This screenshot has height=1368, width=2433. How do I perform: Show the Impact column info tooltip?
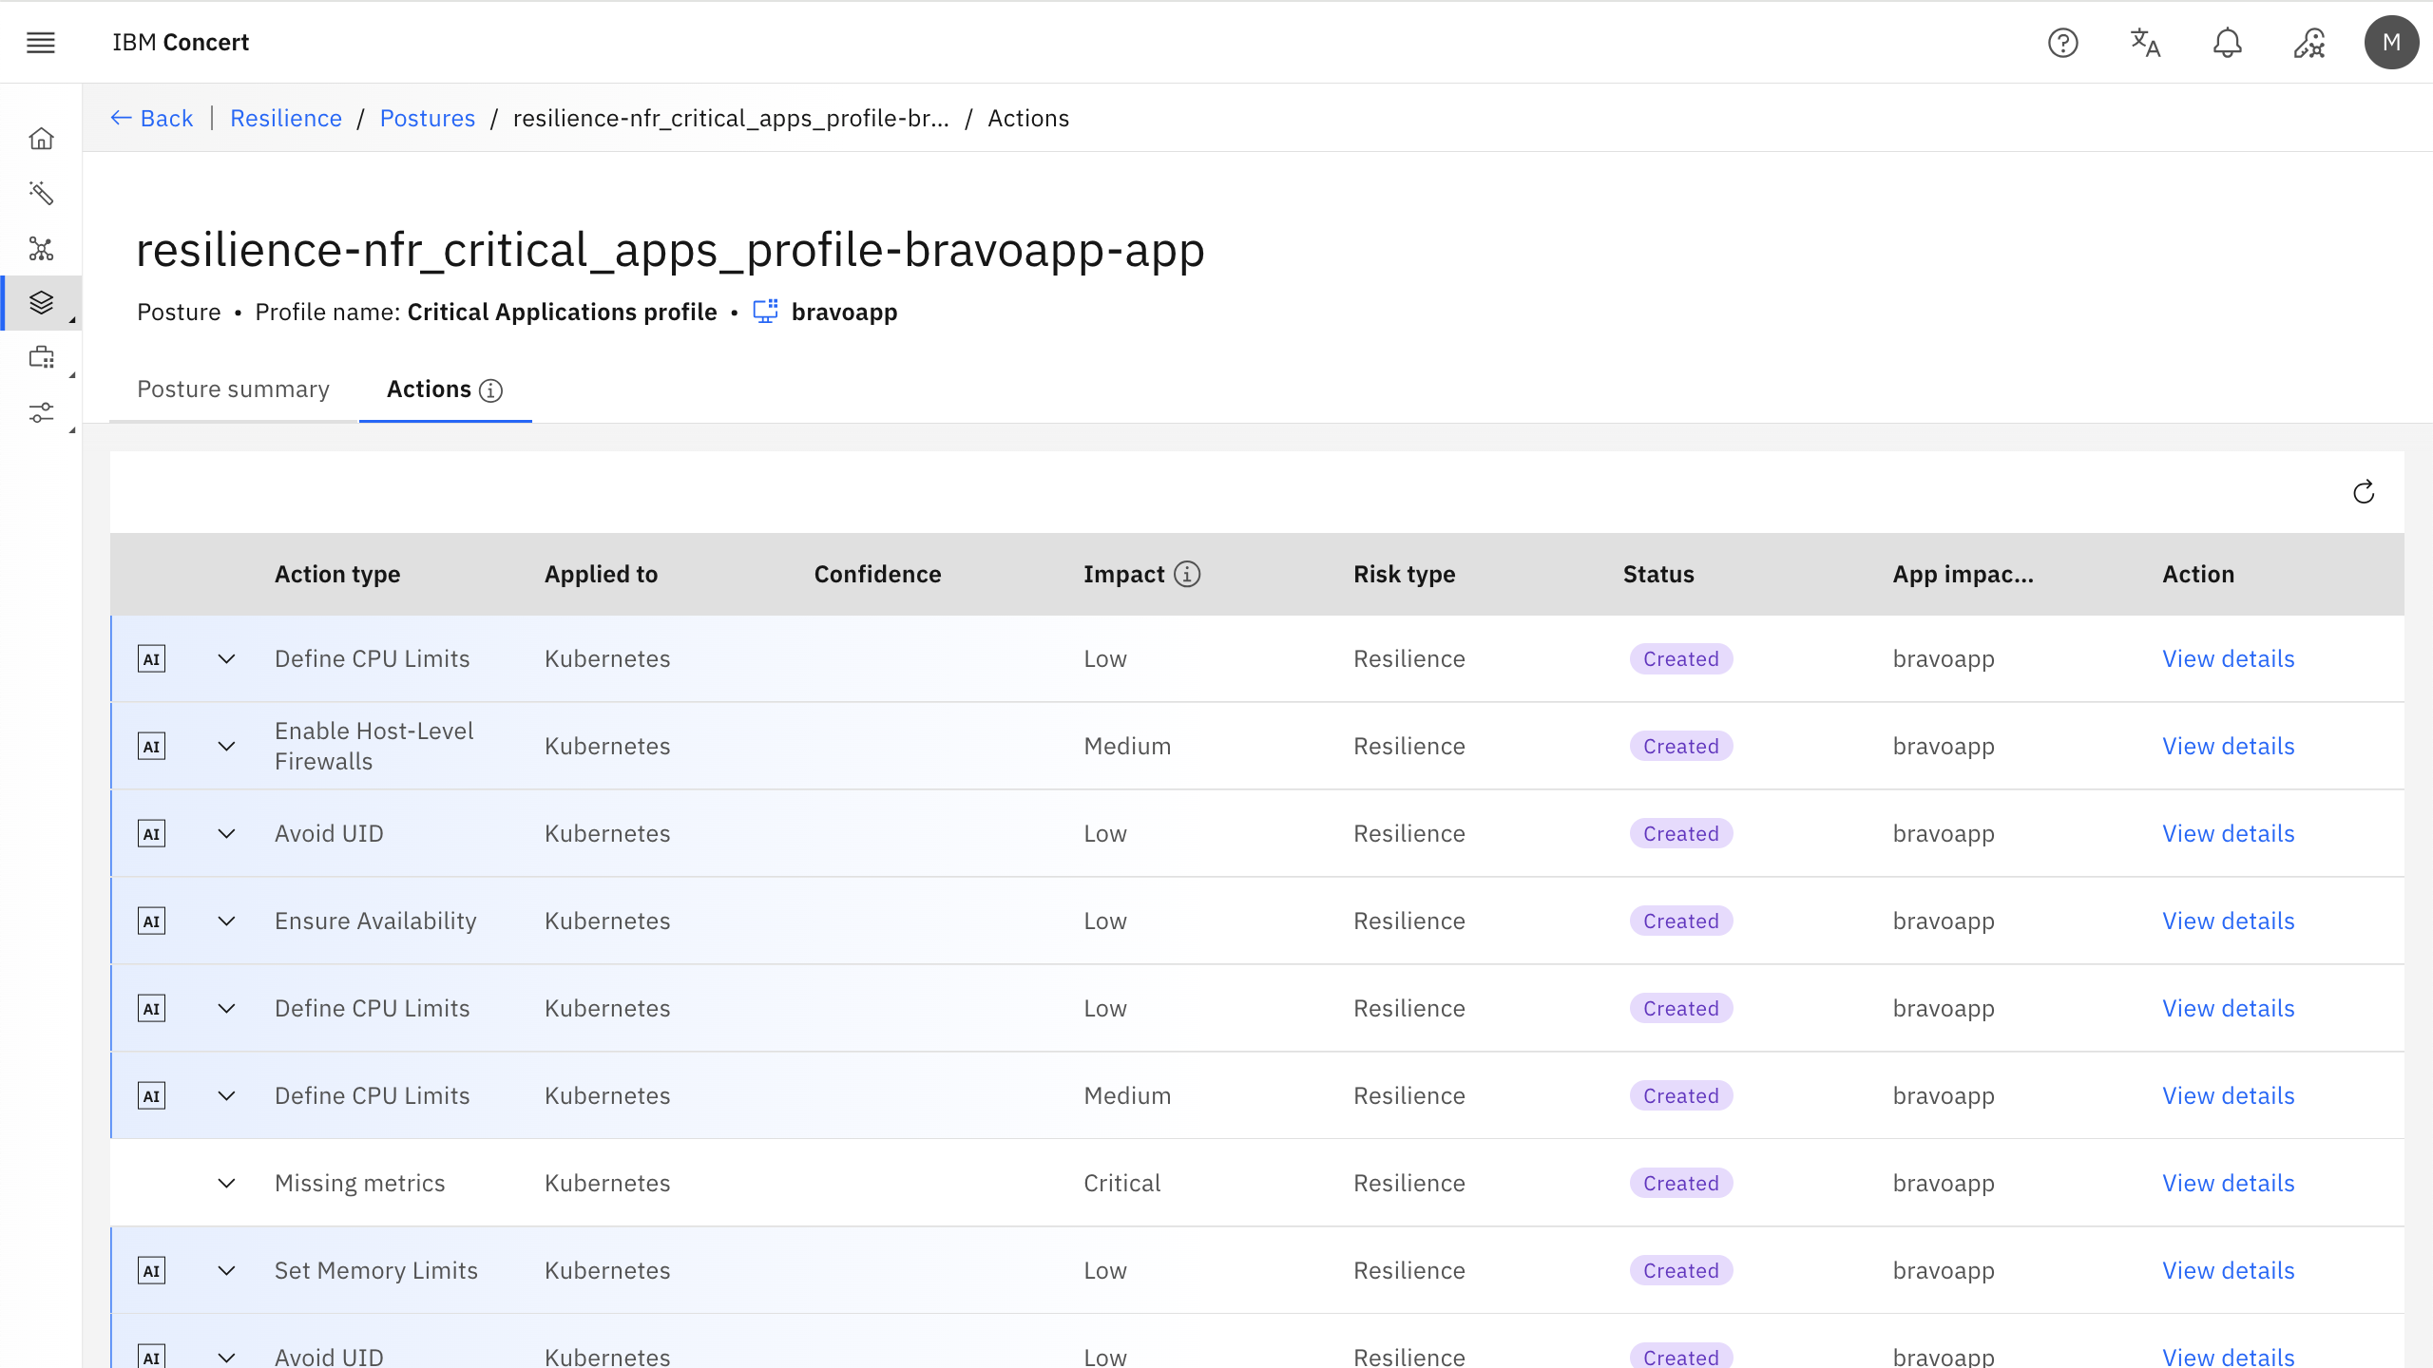[1187, 574]
